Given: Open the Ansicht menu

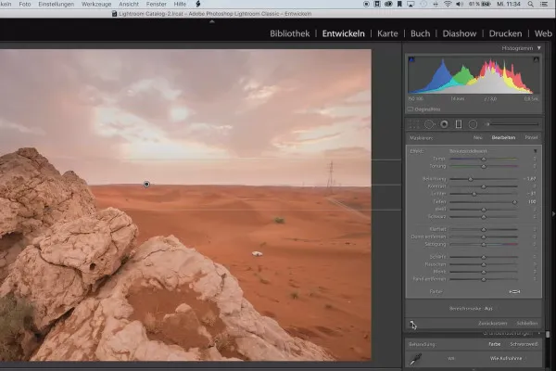Looking at the screenshot, I should (x=129, y=5).
